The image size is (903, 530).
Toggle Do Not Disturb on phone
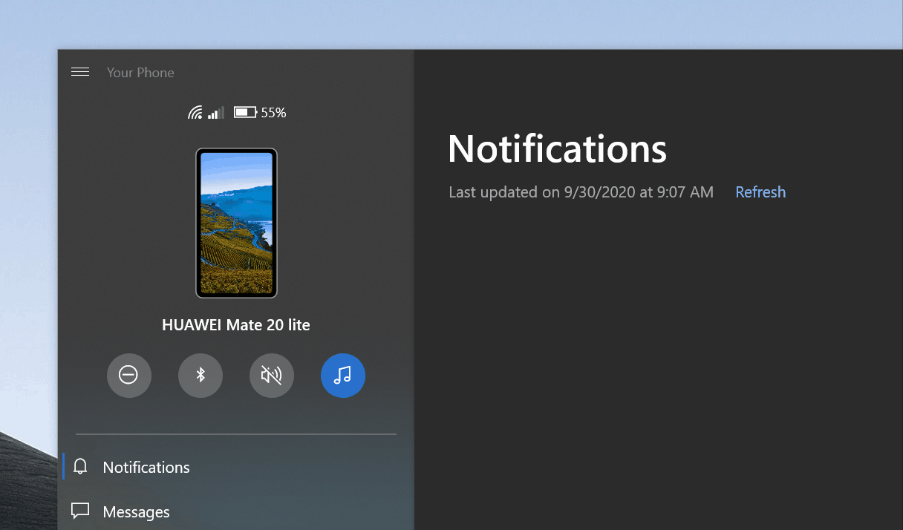tap(129, 376)
